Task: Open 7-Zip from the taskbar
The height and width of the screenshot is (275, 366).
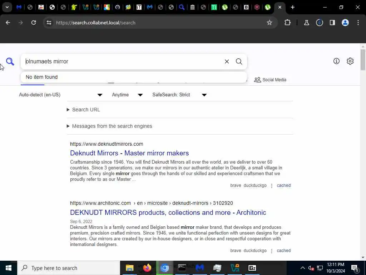Action: [252, 268]
